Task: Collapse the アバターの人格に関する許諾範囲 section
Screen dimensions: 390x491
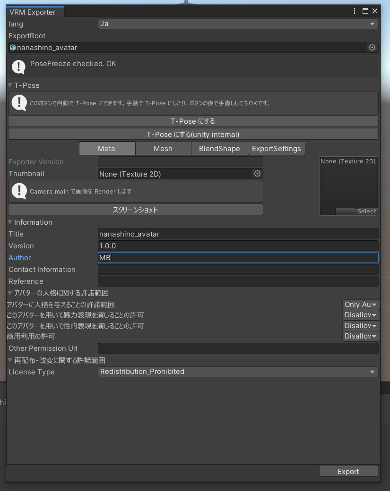Action: pyautogui.click(x=10, y=293)
